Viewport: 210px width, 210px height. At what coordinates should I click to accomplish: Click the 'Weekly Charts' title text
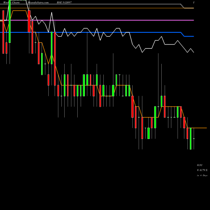click(x=11, y=3)
